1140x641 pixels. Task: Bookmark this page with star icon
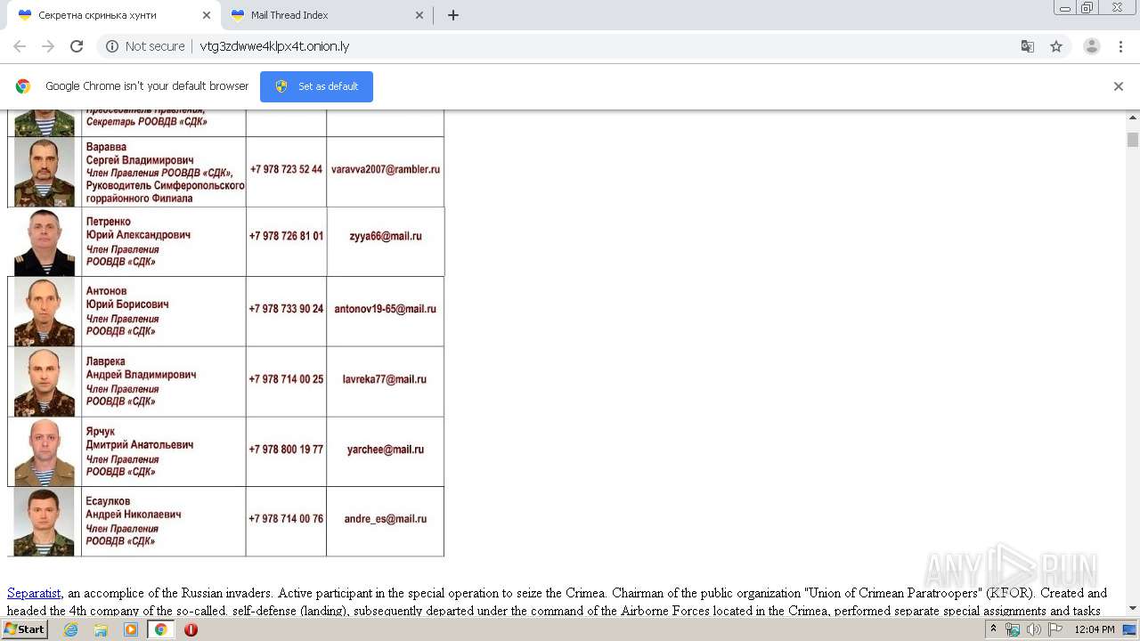1056,46
